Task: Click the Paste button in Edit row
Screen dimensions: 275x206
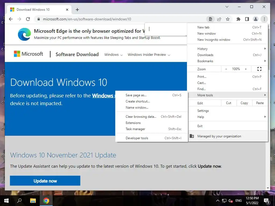Action: pos(260,103)
